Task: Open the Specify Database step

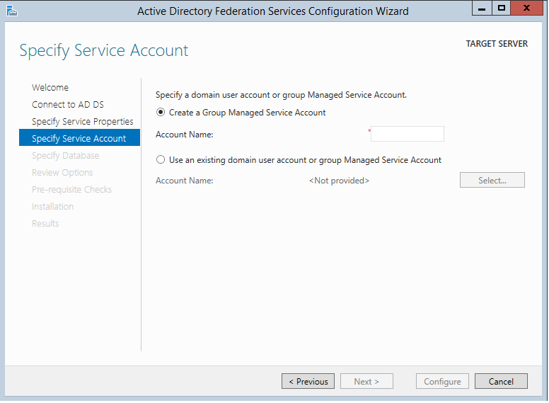Action: pyautogui.click(x=65, y=156)
